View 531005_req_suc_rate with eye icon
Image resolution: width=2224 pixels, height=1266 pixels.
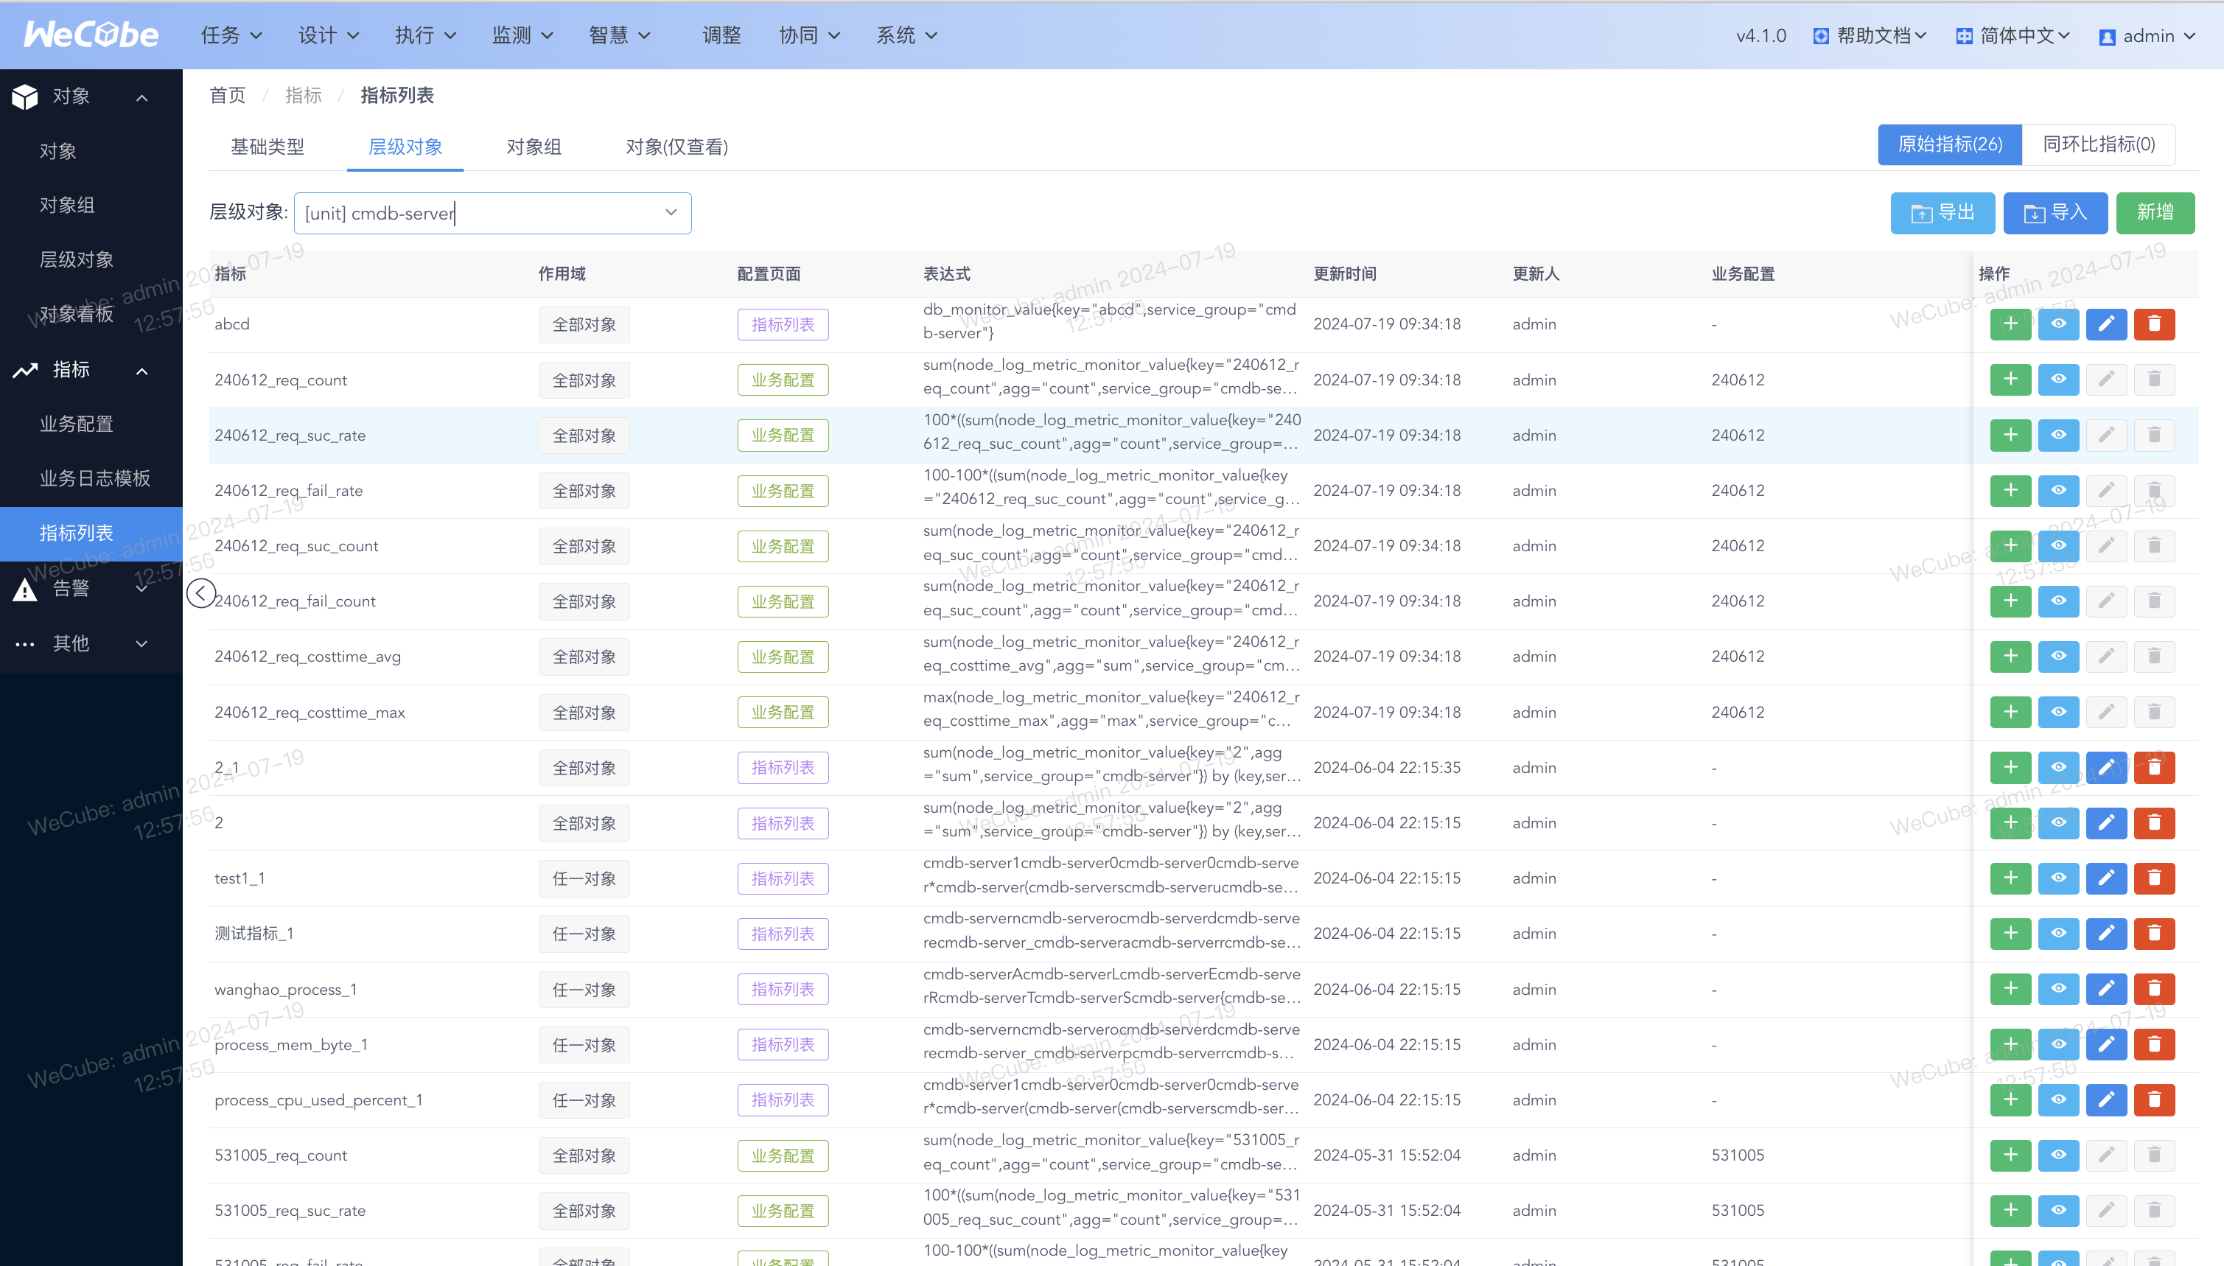pyautogui.click(x=2058, y=1210)
